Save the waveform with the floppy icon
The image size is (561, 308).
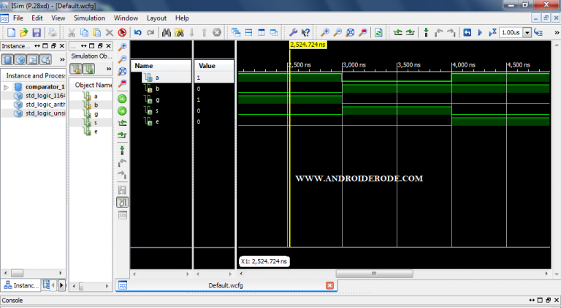coord(37,33)
